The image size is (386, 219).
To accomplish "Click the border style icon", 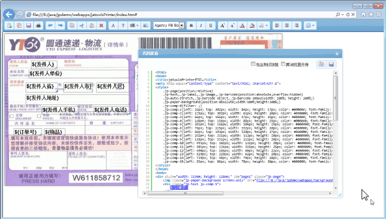I will 261,26.
